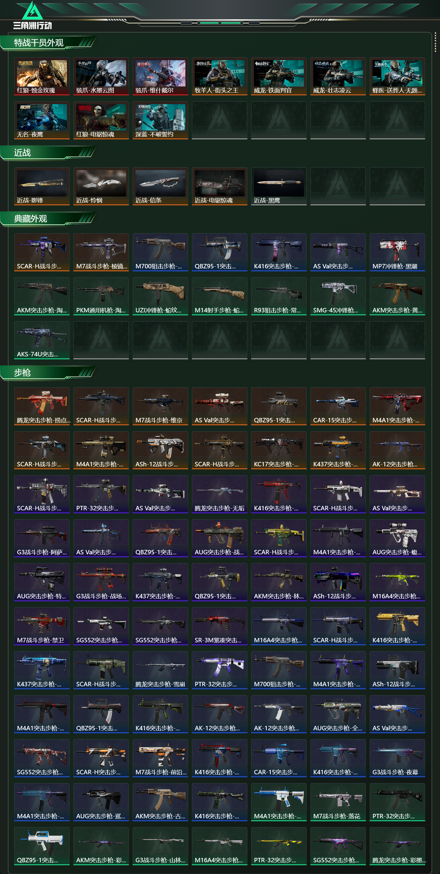Open the G3战斗步枪-夜幕 skin
440x874 pixels.
397,758
